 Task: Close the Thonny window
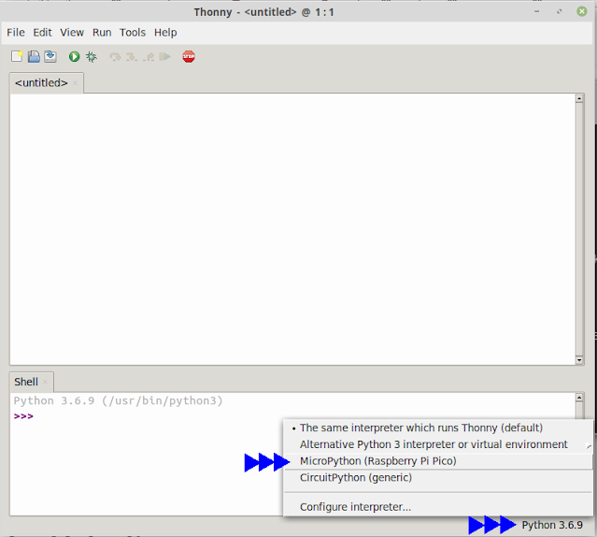(582, 11)
